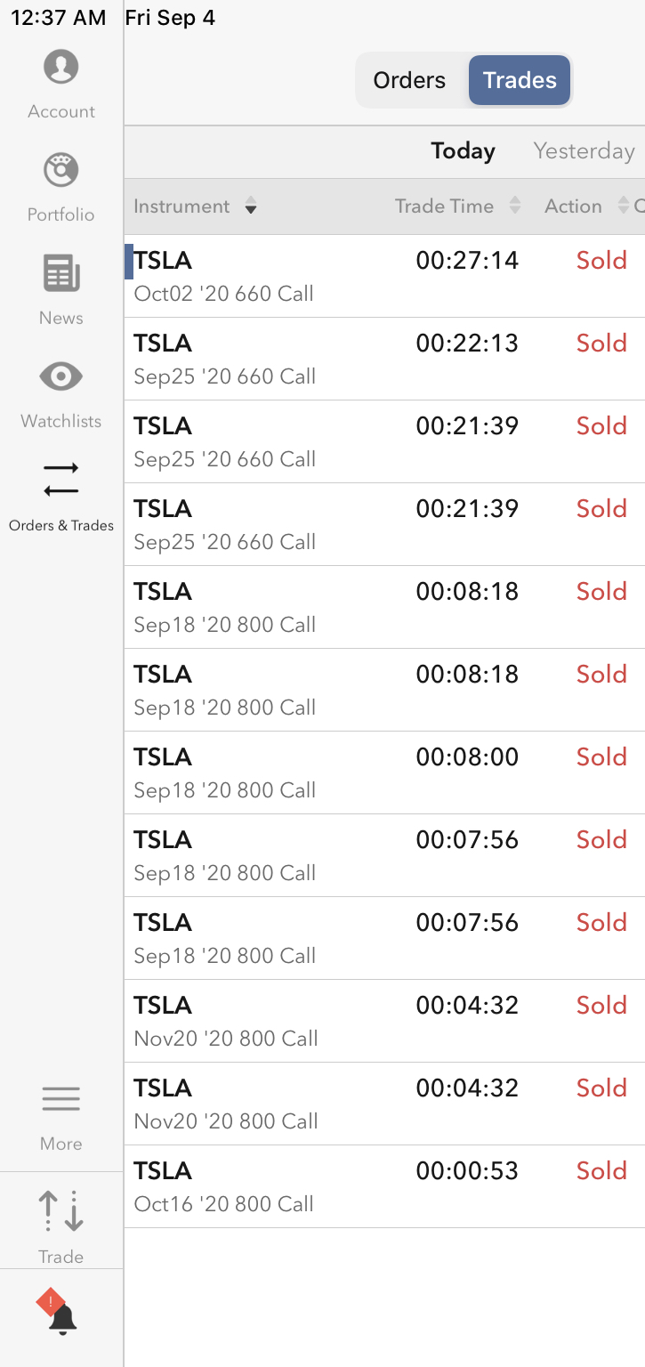This screenshot has width=645, height=1367.
Task: Open the TSLA Oct16 '20 800 Call trade
Action: coord(384,1186)
